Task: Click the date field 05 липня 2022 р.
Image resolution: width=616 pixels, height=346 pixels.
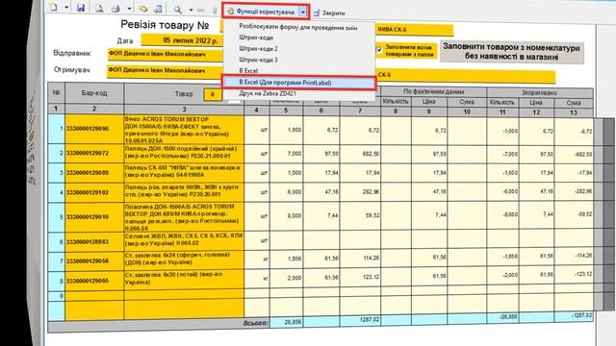Action: 182,40
